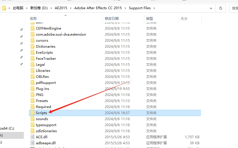This screenshot has height=148, width=238.
Task: Click the address bar folder icon
Action: click(4, 8)
